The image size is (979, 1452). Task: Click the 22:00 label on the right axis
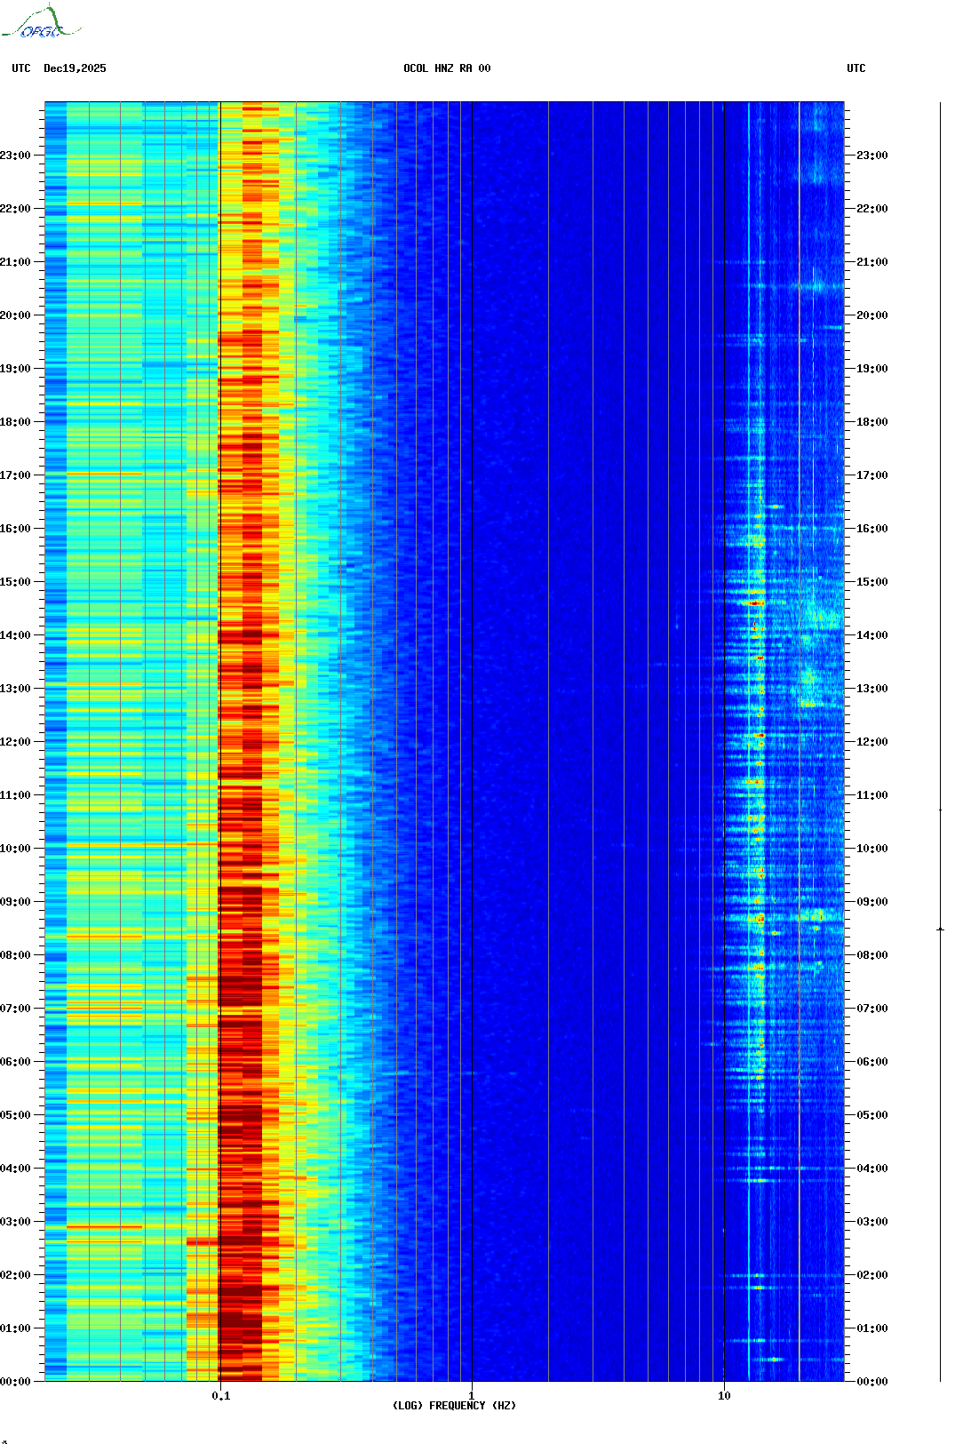coord(872,209)
